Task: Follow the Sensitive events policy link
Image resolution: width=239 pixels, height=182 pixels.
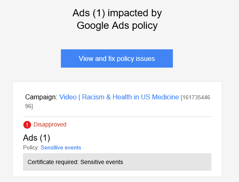Action: tap(61, 147)
